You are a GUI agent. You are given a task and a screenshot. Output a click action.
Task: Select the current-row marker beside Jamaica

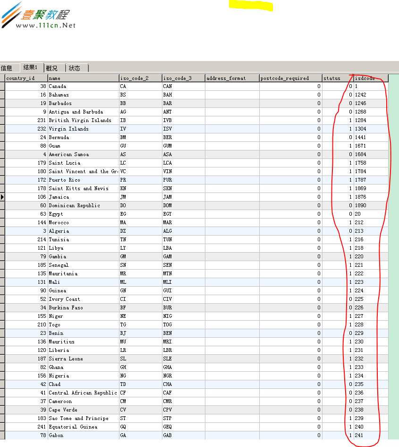tap(2, 197)
